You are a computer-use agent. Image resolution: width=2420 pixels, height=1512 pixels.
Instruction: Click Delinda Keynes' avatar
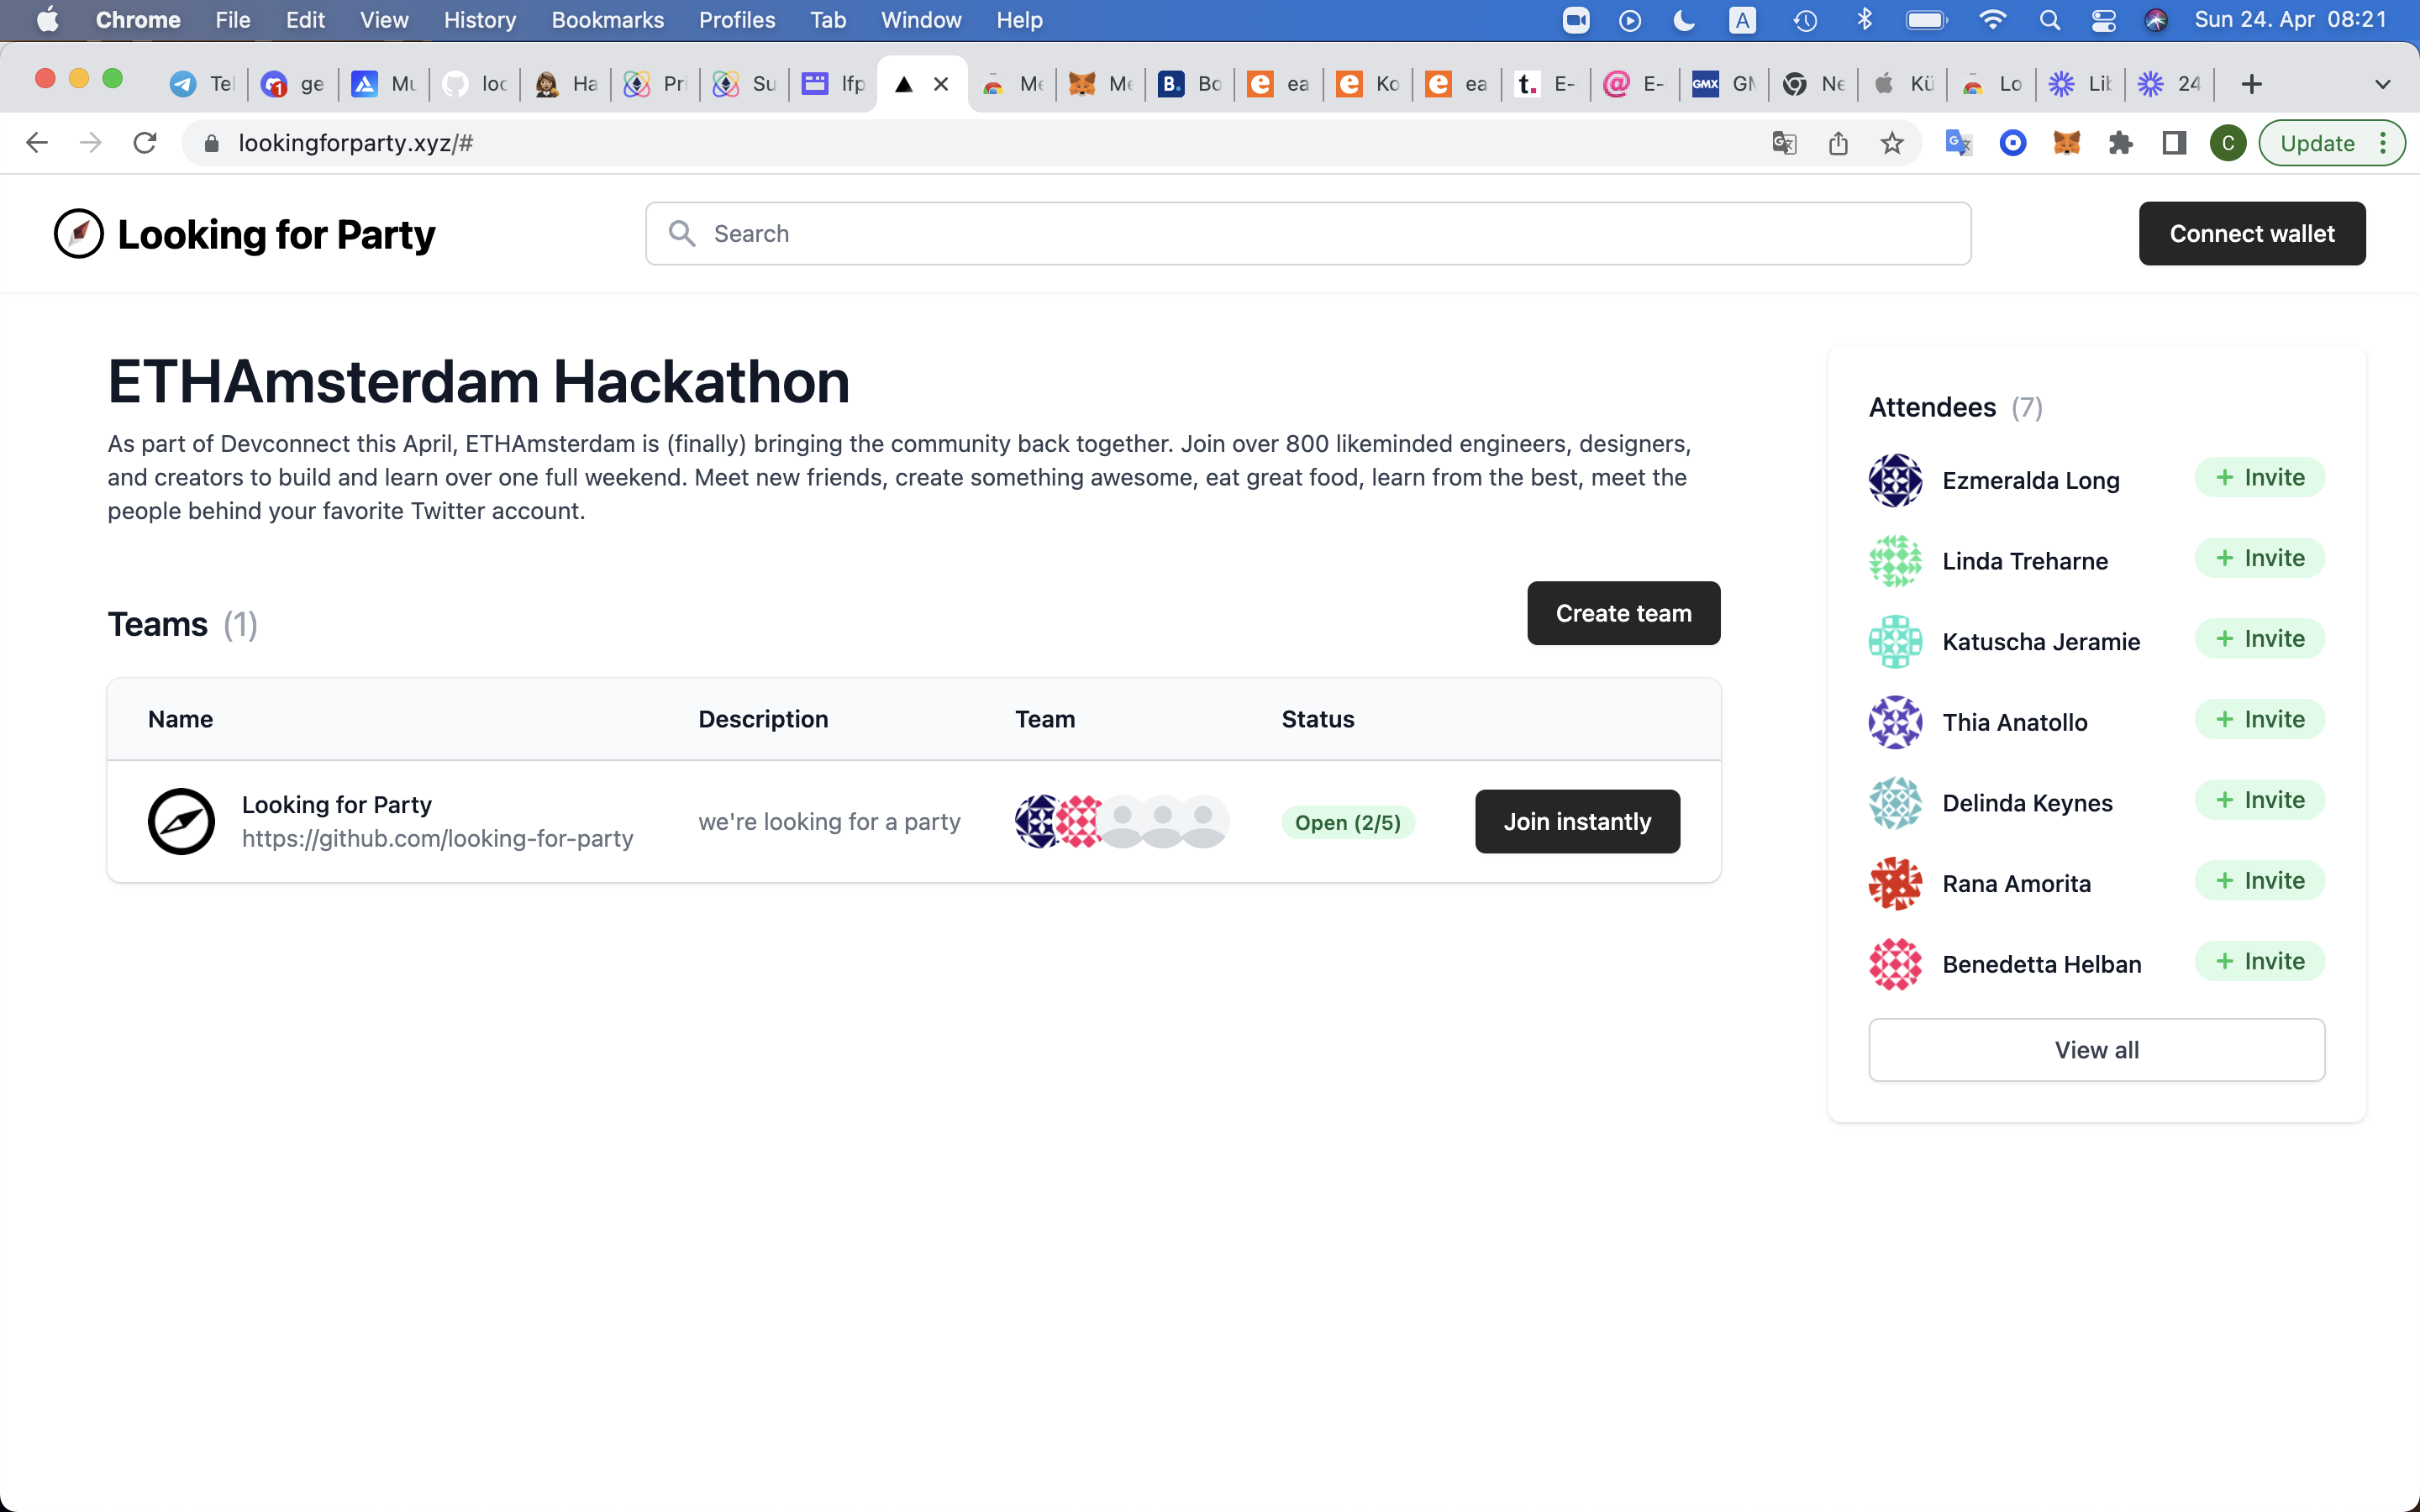click(1895, 803)
